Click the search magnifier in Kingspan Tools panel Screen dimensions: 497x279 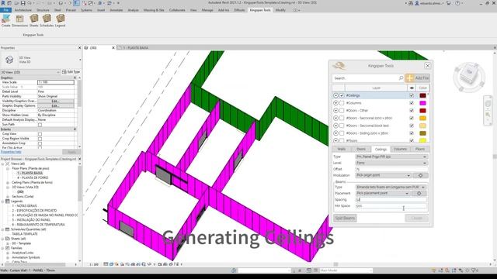(x=401, y=77)
